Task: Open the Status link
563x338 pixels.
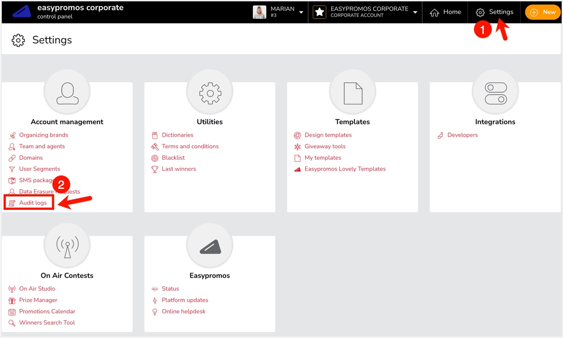Action: click(x=171, y=288)
